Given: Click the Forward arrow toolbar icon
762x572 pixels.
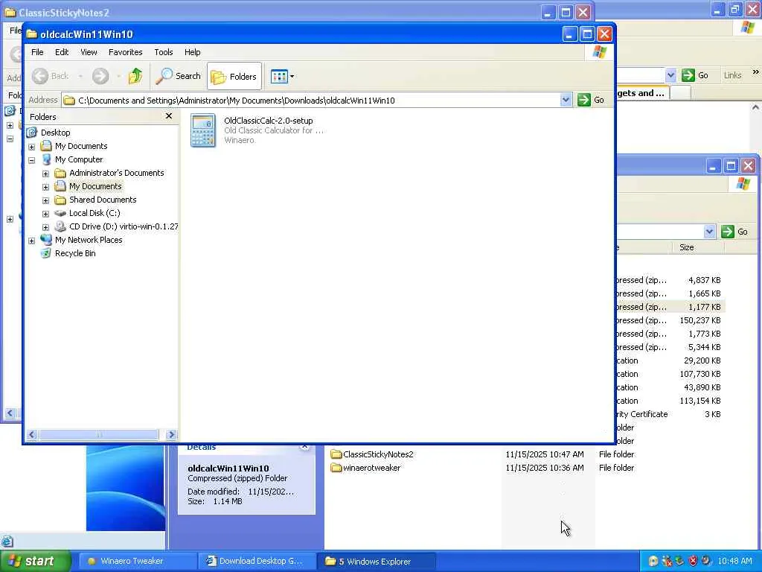Looking at the screenshot, I should [x=100, y=76].
